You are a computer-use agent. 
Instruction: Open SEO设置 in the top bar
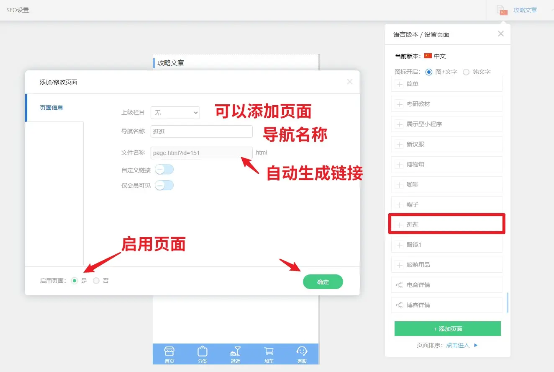click(x=18, y=10)
